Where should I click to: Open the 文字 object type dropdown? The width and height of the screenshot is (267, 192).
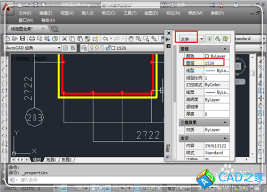click(201, 39)
